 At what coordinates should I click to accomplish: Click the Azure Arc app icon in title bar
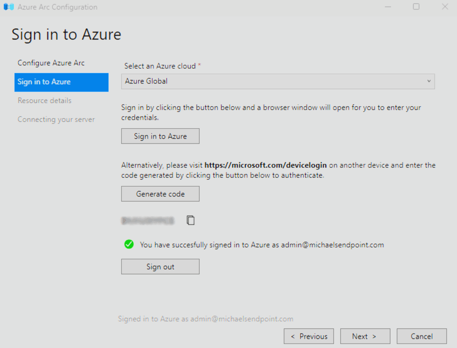[x=9, y=7]
